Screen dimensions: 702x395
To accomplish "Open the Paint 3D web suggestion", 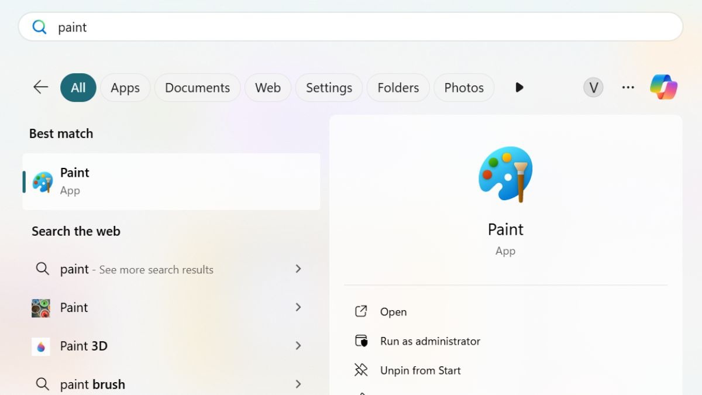I will point(171,346).
